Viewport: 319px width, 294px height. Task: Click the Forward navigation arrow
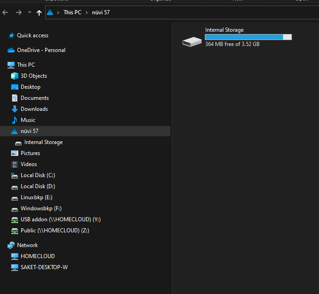click(x=18, y=12)
